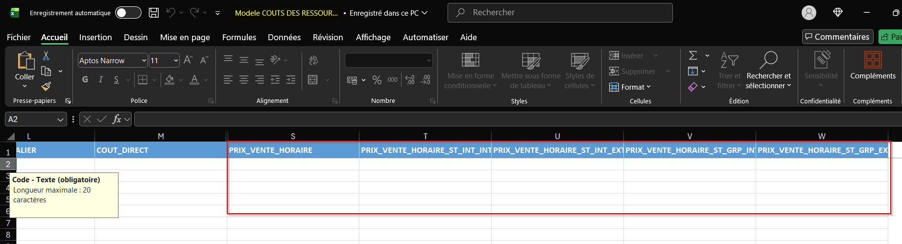Click the center align text icon
The image size is (902, 244).
[x=244, y=79]
